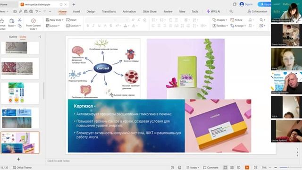Click the search magnifier in ribbon tab bar
302x170 pixels.
[x=231, y=11]
